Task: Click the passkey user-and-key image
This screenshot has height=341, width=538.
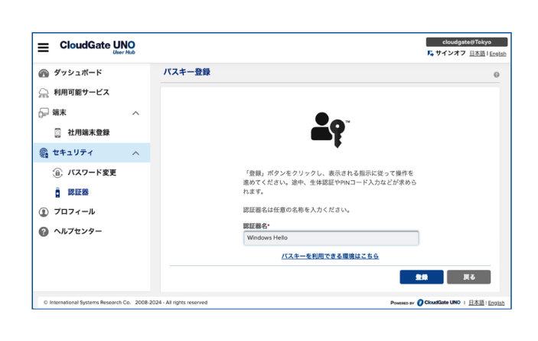Action: (x=330, y=130)
